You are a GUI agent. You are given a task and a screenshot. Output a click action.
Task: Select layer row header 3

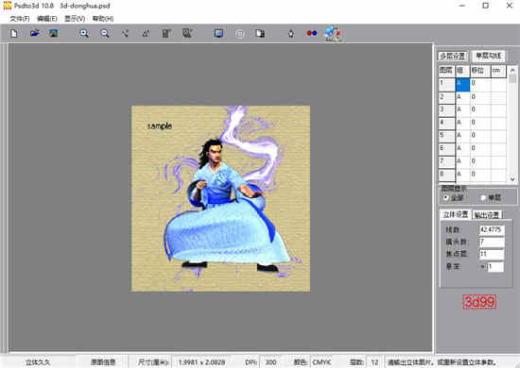(x=446, y=109)
